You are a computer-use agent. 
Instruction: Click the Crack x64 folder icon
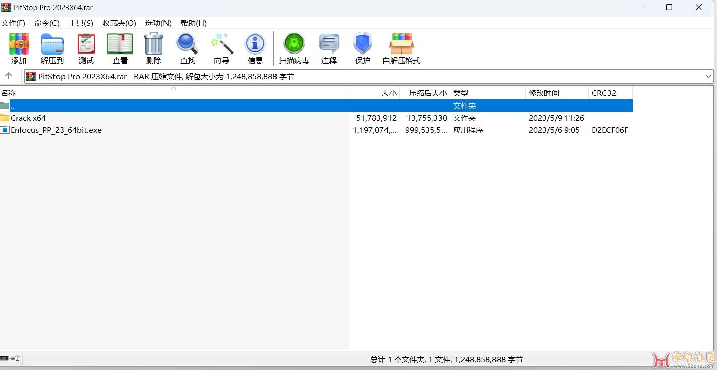click(5, 118)
